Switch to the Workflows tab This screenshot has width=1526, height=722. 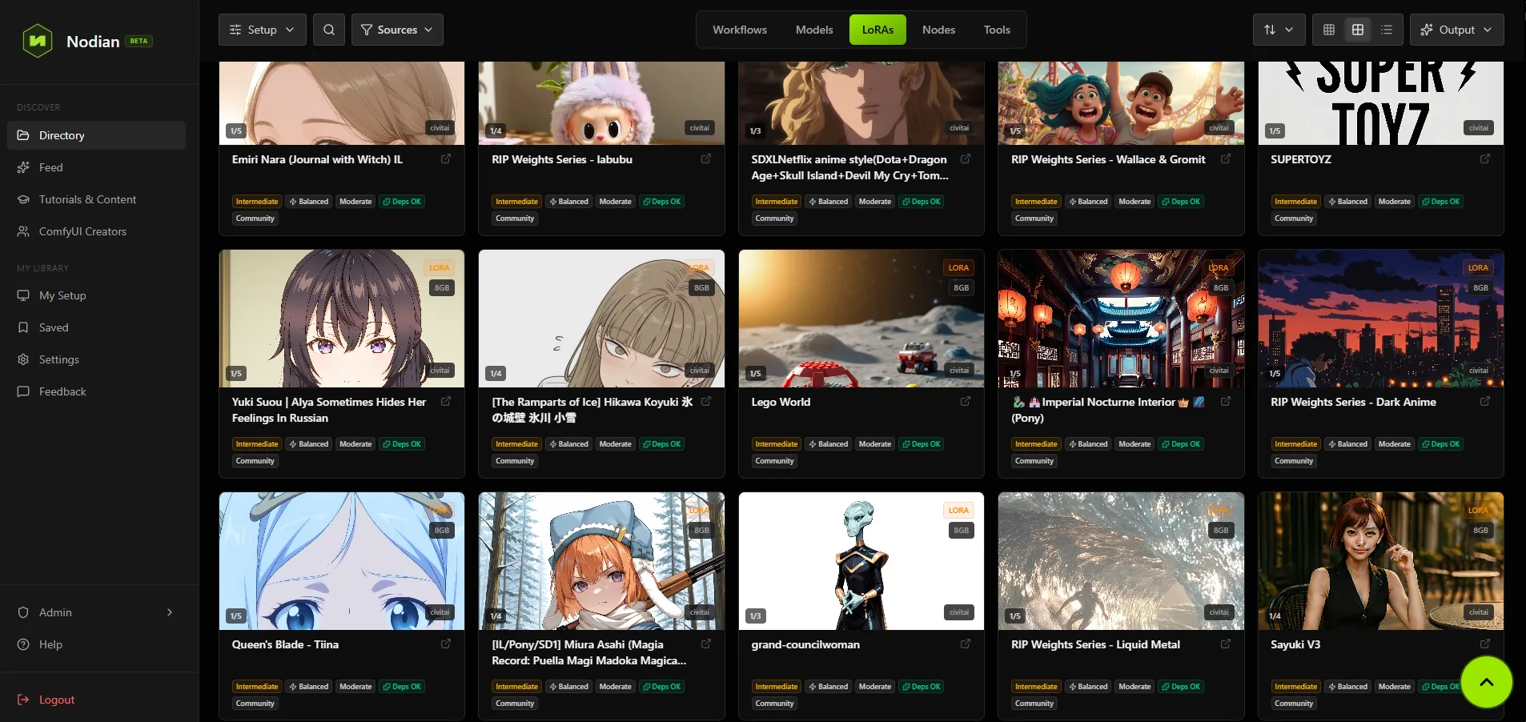point(740,30)
